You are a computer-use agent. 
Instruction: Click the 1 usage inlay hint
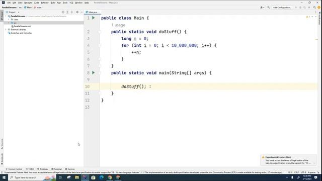[118, 25]
